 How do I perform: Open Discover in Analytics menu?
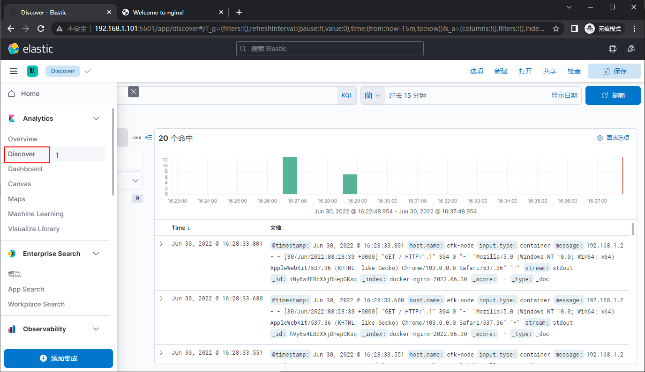tap(22, 154)
